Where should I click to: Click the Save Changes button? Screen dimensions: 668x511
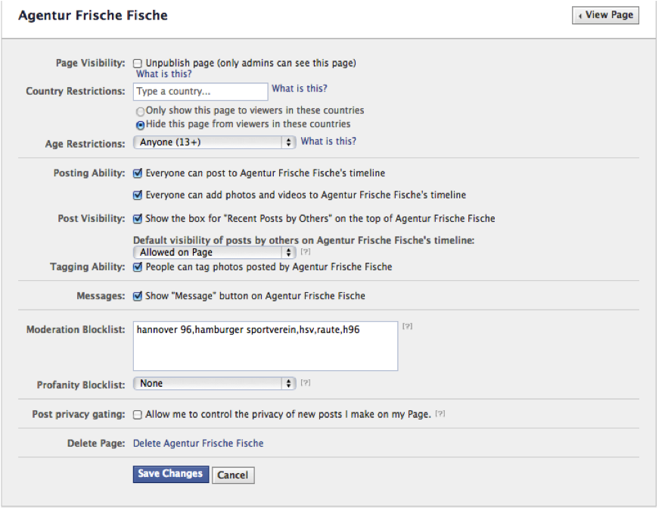click(171, 474)
